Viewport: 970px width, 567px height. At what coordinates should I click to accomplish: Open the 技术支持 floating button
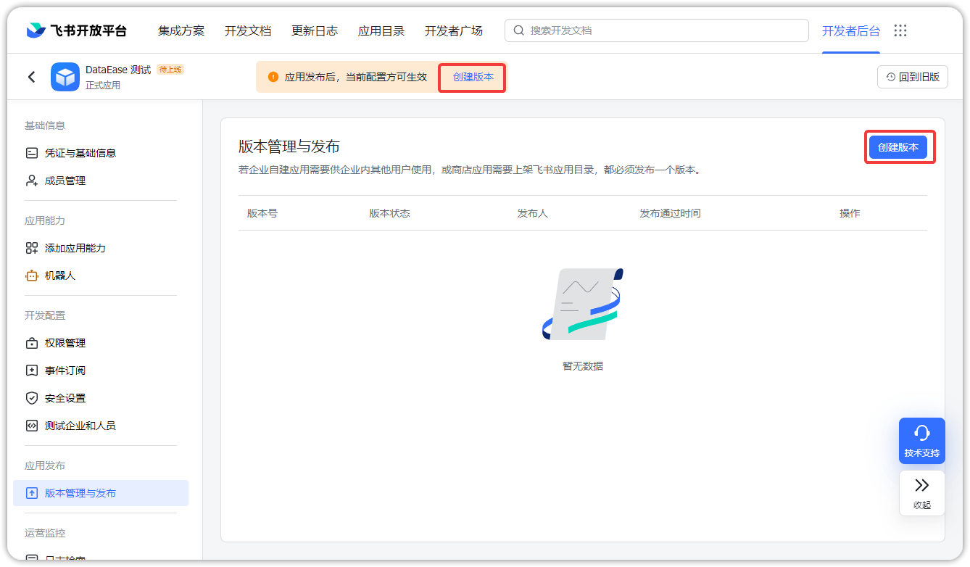pyautogui.click(x=922, y=441)
